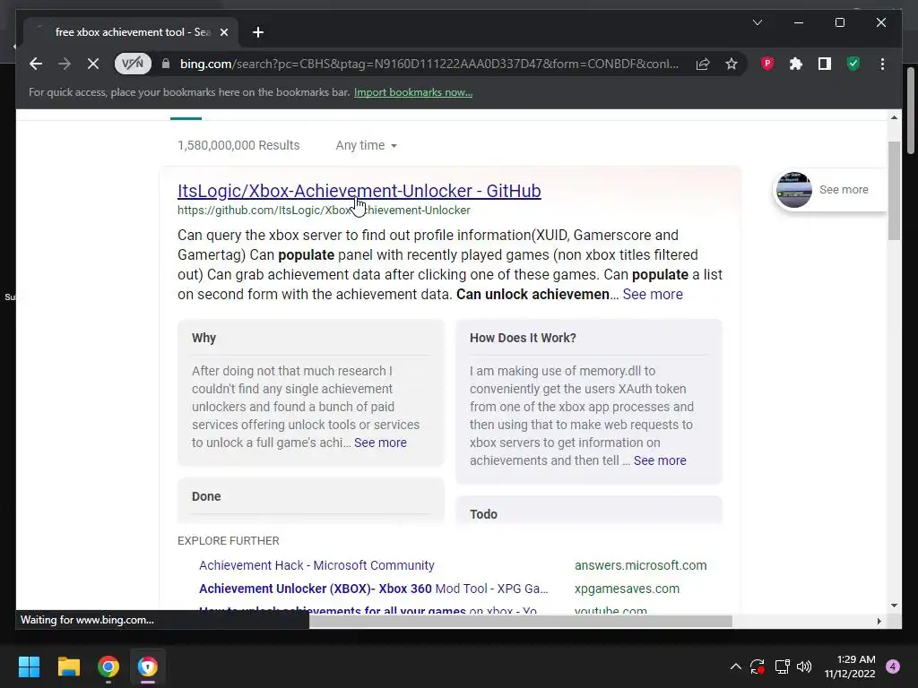Screen dimensions: 918x688
Task: Open the red P extension icon
Action: click(x=767, y=64)
